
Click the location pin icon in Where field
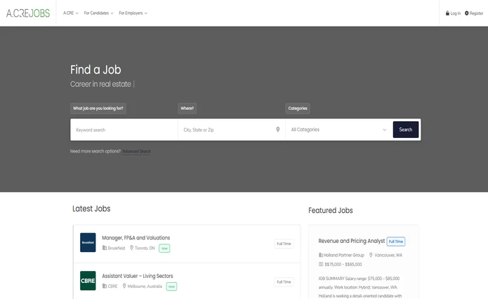pos(278,130)
